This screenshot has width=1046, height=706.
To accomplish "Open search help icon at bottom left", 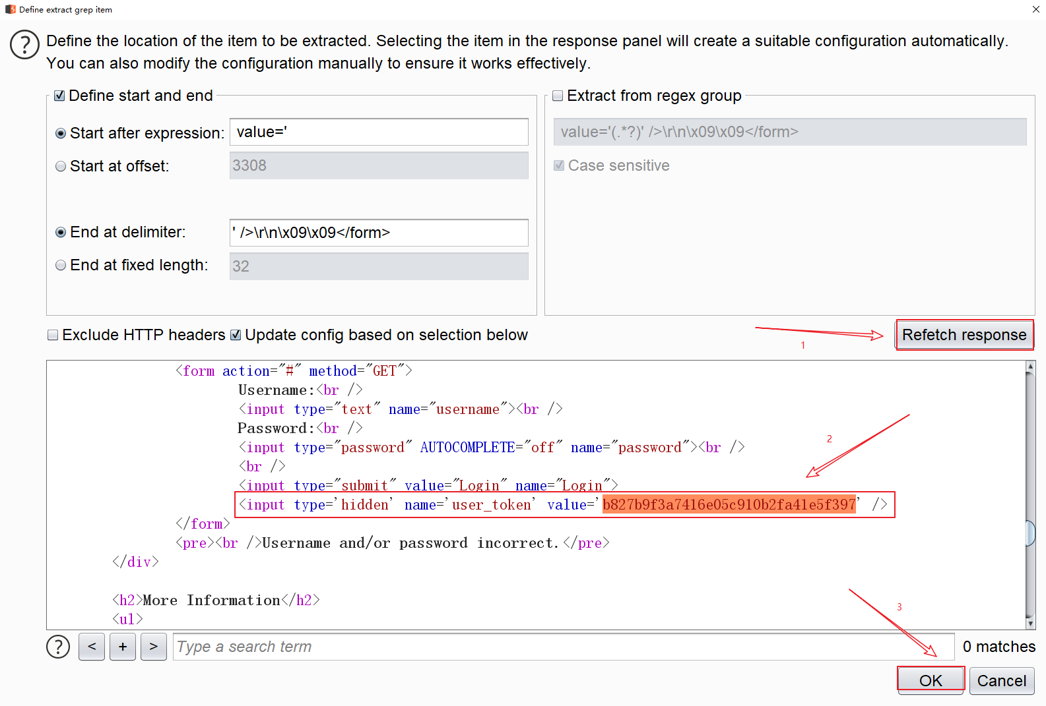I will pyautogui.click(x=58, y=647).
